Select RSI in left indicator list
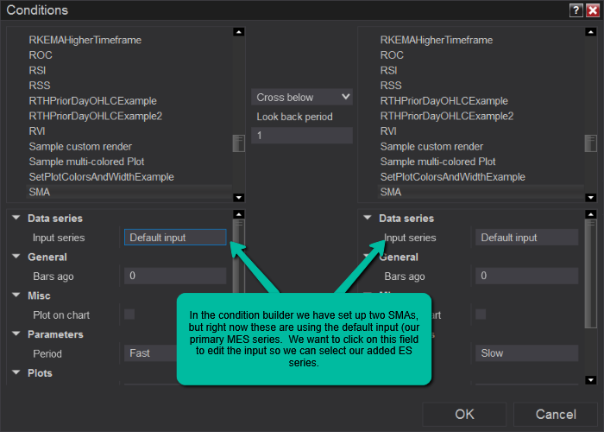604x432 pixels. click(x=37, y=71)
